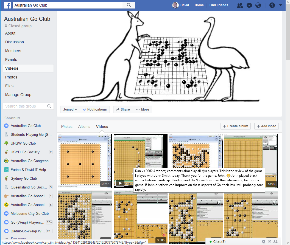Expand See more shortcuts
This screenshot has height=245, width=290.
[x=18, y=238]
